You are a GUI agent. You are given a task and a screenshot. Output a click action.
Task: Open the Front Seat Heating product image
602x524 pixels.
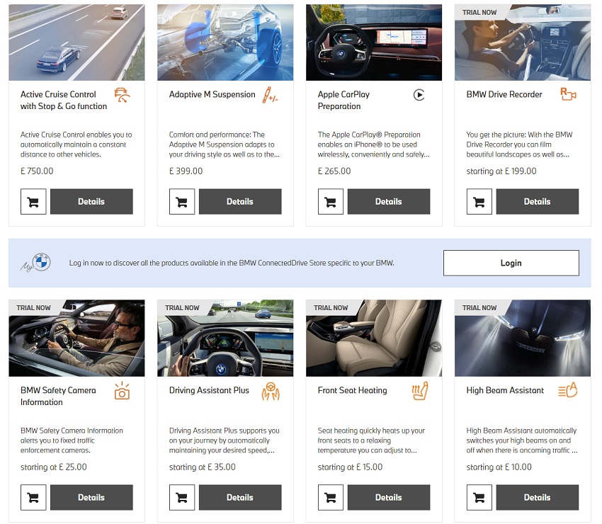(374, 338)
